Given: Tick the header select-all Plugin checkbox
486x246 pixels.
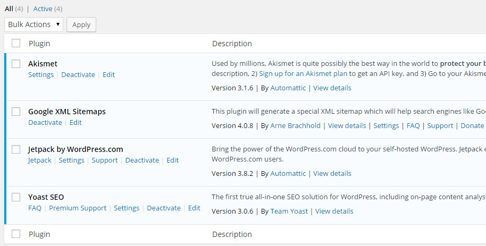Looking at the screenshot, I should tap(16, 43).
